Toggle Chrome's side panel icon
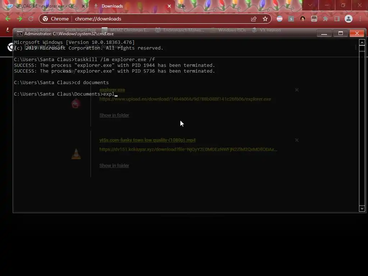The width and height of the screenshot is (368, 276). 337,19
